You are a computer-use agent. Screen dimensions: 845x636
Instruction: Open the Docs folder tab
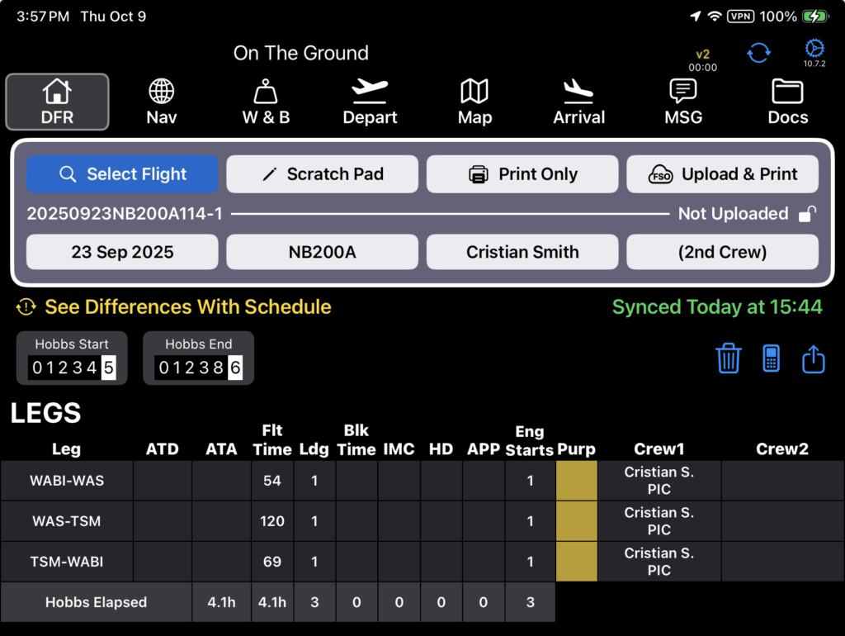click(x=787, y=102)
